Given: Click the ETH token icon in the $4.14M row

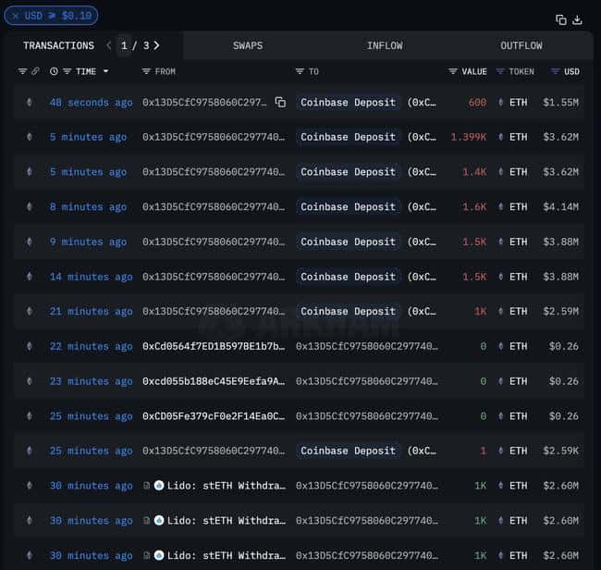Looking at the screenshot, I should tap(500, 206).
